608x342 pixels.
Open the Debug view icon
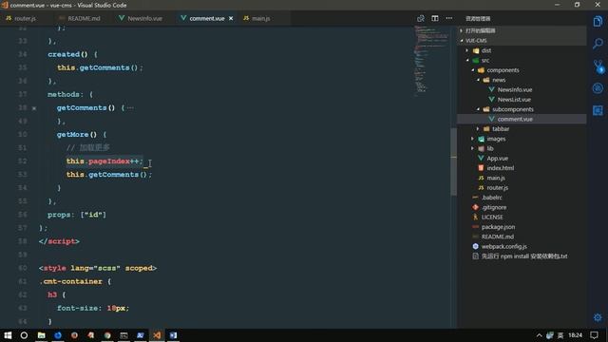point(598,88)
